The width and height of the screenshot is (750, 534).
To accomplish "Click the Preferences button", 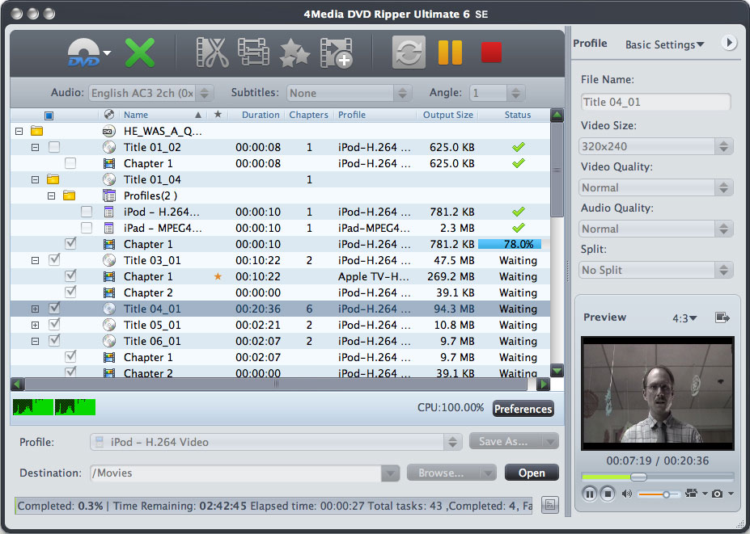I will click(x=523, y=409).
